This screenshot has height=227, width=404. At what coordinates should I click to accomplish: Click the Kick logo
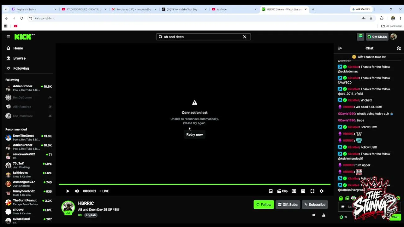[x=25, y=37]
